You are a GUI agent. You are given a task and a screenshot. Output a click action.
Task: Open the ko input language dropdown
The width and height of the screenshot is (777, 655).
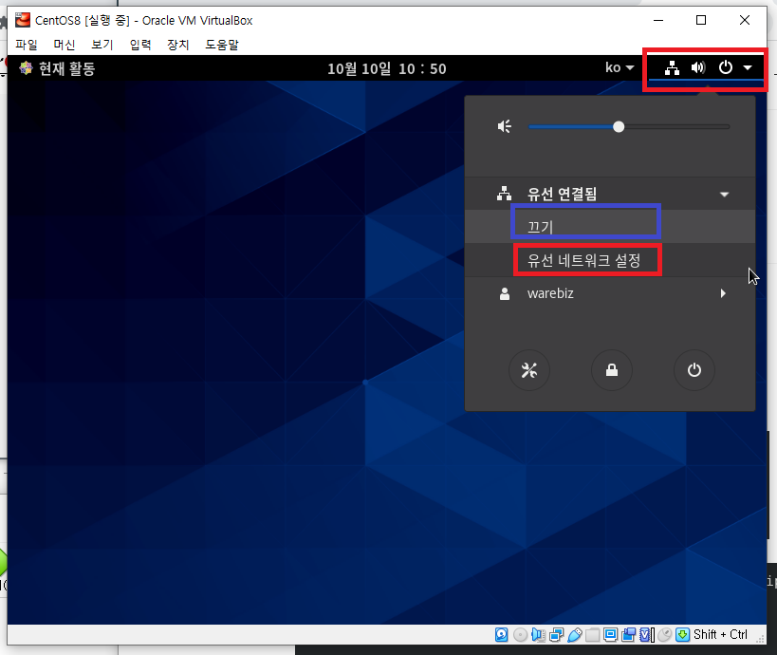[x=620, y=67]
